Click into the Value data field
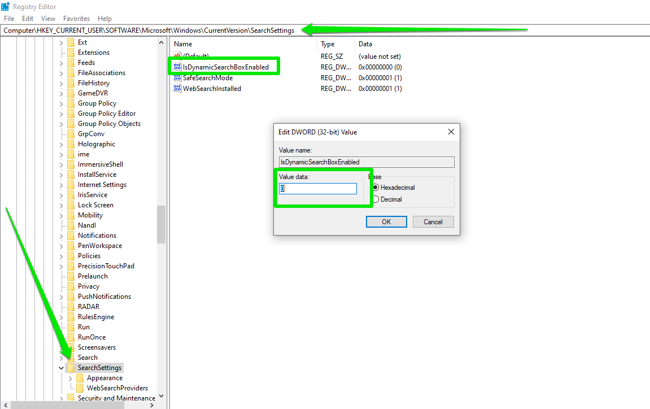 [x=318, y=189]
